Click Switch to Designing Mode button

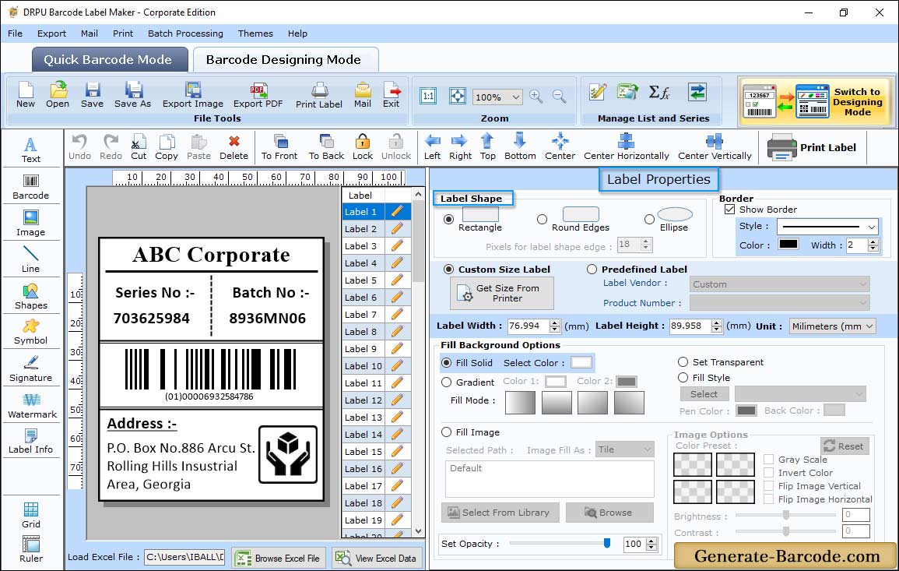click(815, 102)
